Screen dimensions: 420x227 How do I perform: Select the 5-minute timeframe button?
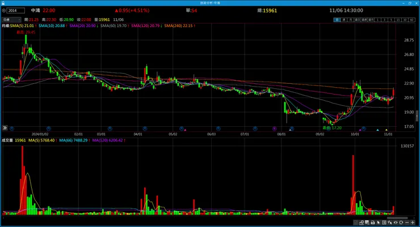tap(392, 20)
